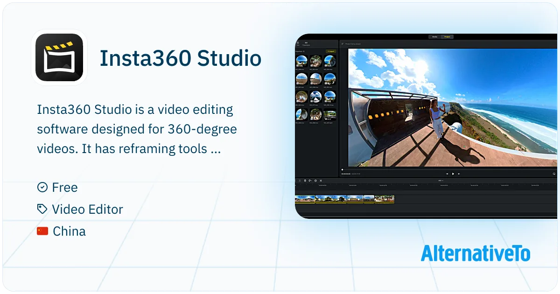This screenshot has width=560, height=294.
Task: Open the Transitions icon in the media panel
Action: click(x=306, y=43)
